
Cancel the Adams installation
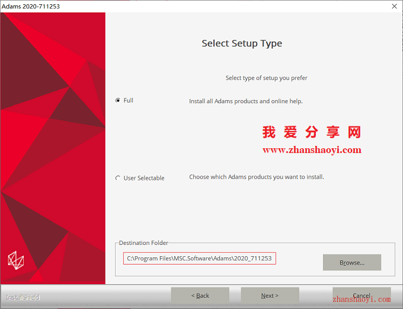(x=362, y=295)
